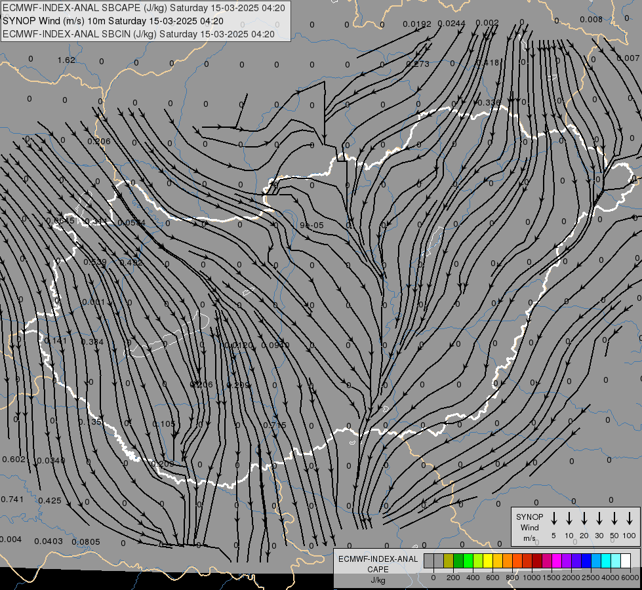This screenshot has width=642, height=590.
Task: Click the map value 0.0244
Action: tap(451, 24)
